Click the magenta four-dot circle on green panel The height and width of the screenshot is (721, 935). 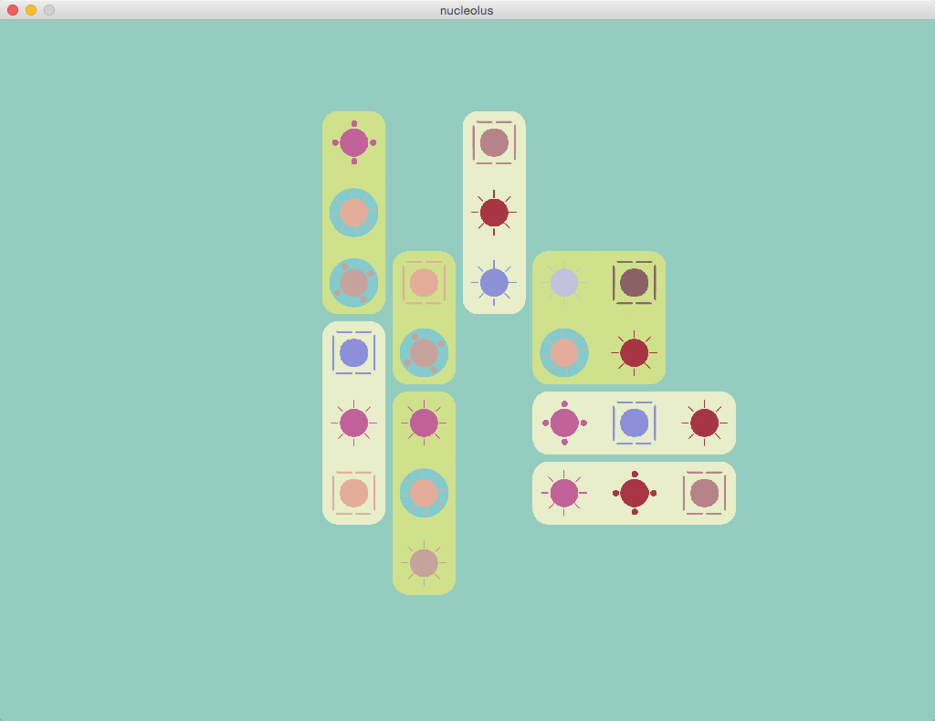354,142
